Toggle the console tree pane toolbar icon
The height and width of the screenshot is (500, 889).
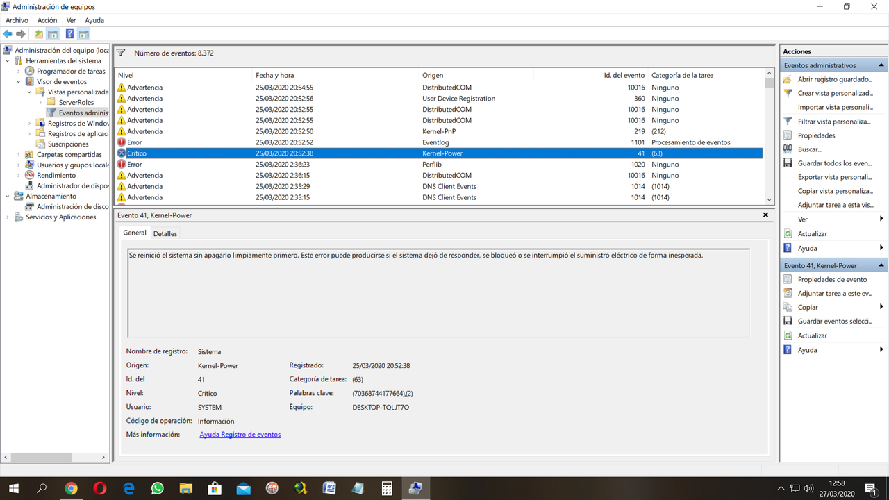pos(53,34)
